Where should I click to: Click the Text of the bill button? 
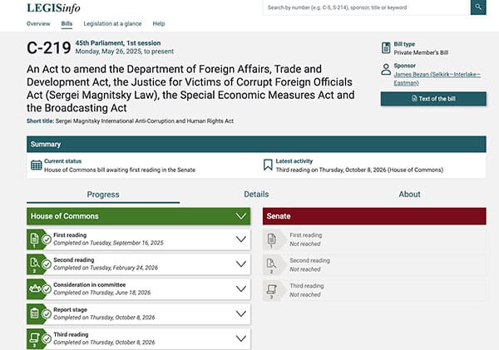[x=433, y=99]
